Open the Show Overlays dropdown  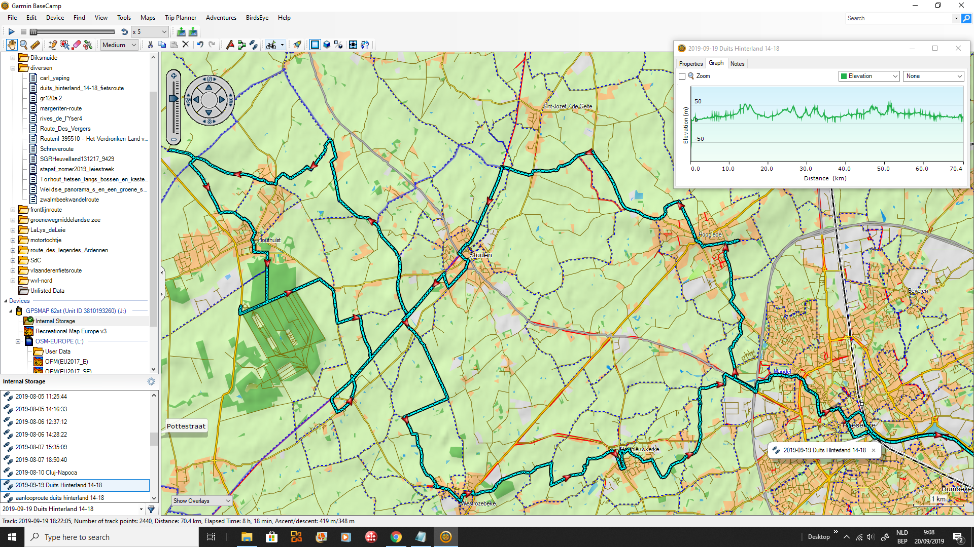[x=201, y=500]
